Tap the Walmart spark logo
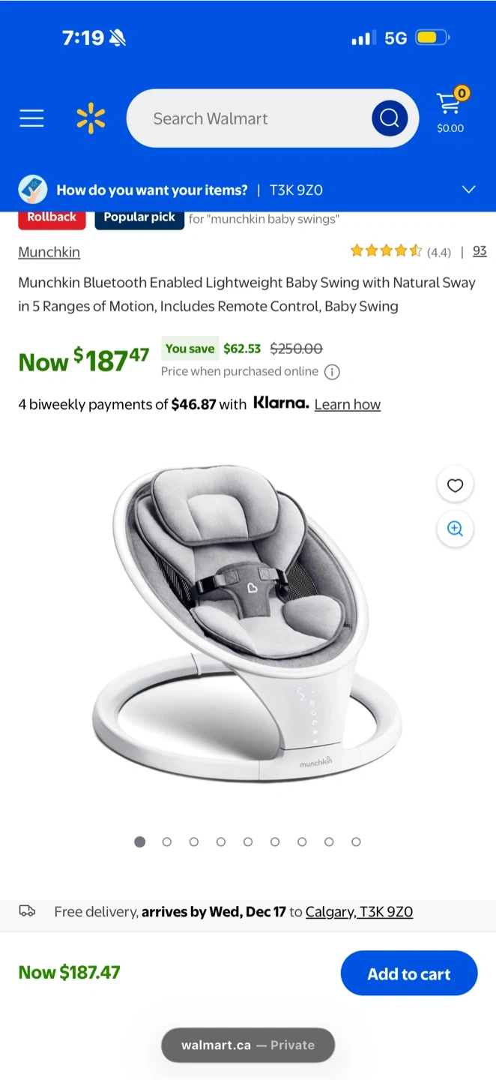The height and width of the screenshot is (1080, 496). 91,118
